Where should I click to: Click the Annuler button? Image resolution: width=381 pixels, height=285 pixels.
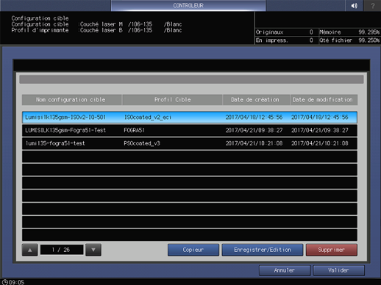coord(285,270)
